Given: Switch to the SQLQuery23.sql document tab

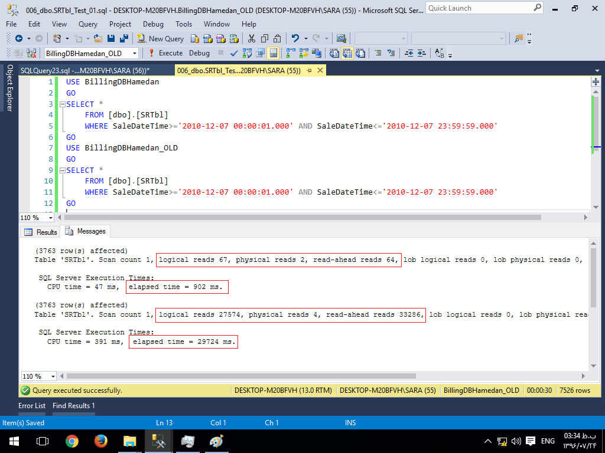Looking at the screenshot, I should pos(85,70).
